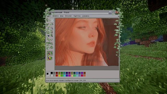Image resolution: width=167 pixels, height=94 pixels.
Task: Open the Правка menu
Action: tap(56, 16)
